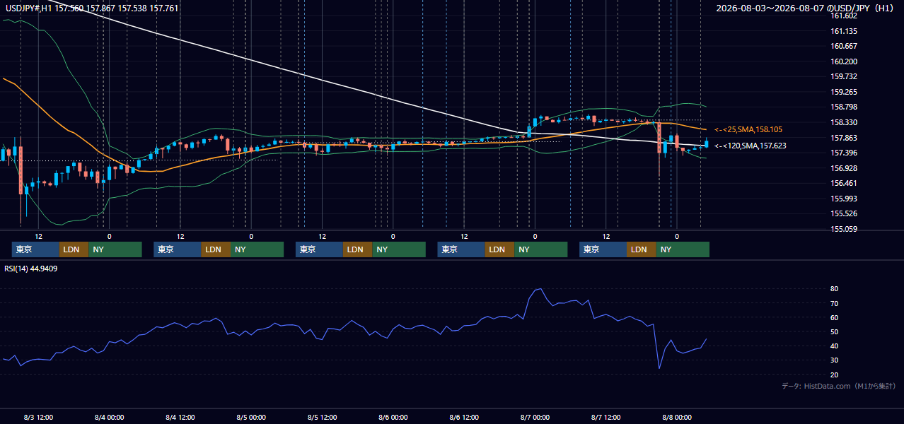Click the HistData.com data credit text
904x424 pixels.
[x=839, y=386]
